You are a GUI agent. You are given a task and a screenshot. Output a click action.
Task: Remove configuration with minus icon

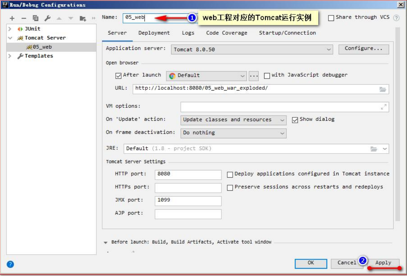24,18
